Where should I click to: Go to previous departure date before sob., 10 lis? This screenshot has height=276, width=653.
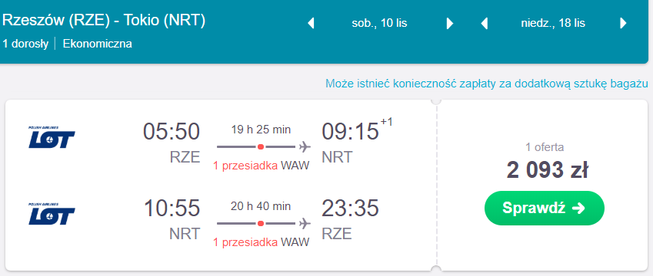[x=311, y=23]
